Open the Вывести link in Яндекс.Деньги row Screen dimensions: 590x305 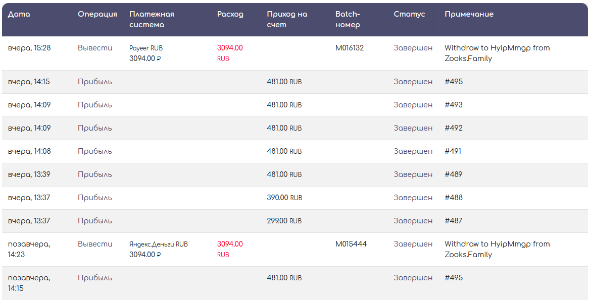coord(95,244)
